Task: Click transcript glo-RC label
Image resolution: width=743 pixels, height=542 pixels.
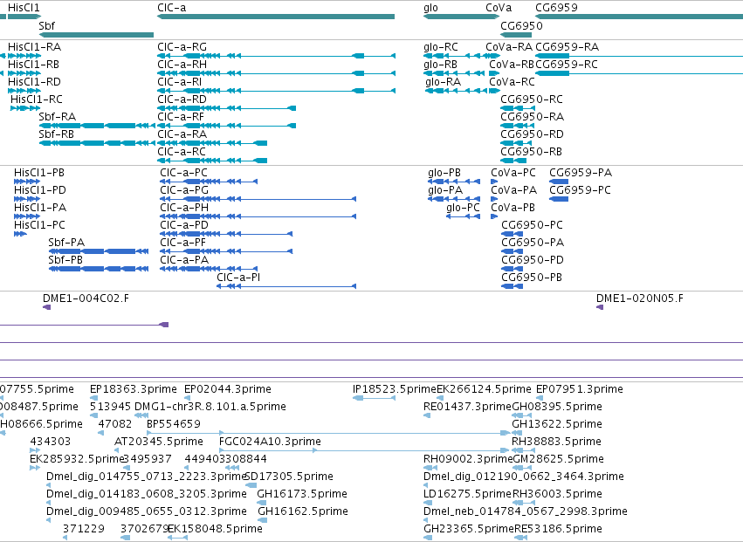Action: [x=441, y=47]
